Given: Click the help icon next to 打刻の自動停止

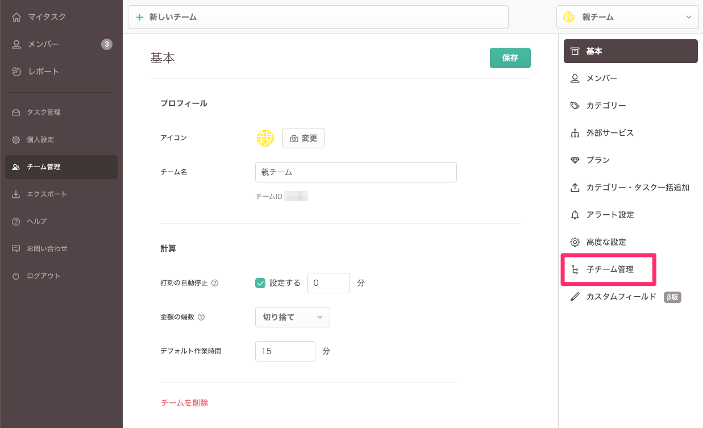Looking at the screenshot, I should (x=215, y=283).
